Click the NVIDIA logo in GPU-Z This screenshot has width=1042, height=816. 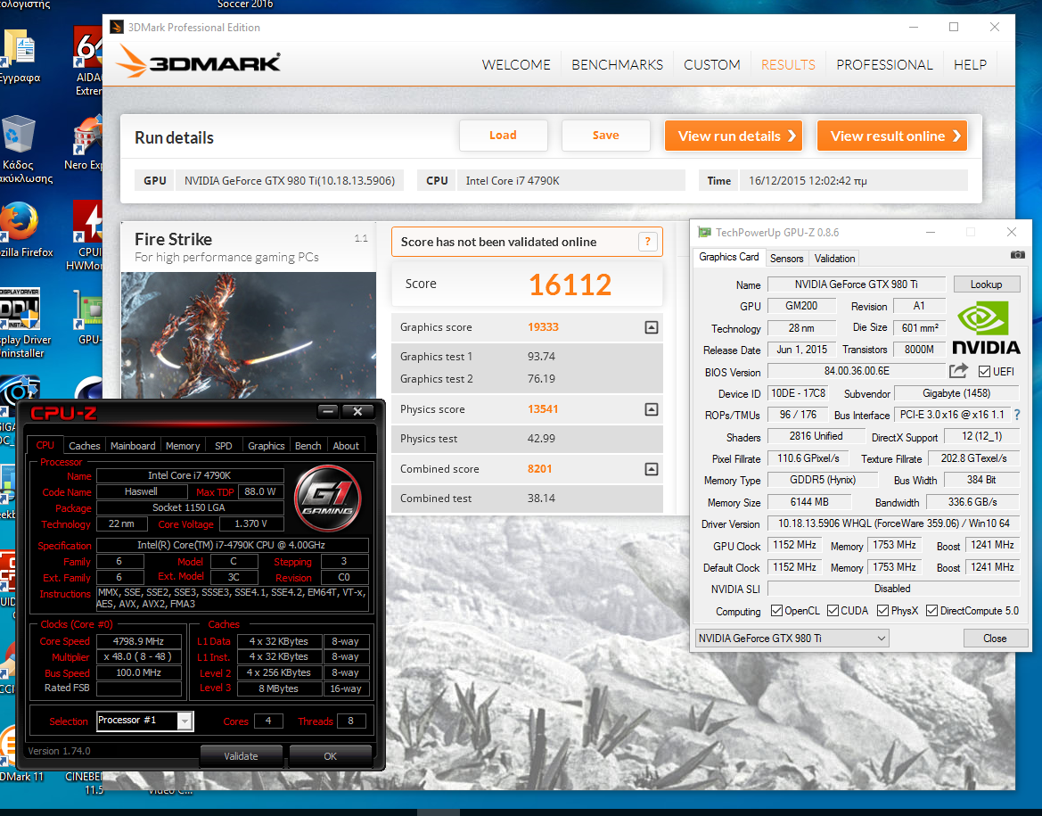[986, 328]
